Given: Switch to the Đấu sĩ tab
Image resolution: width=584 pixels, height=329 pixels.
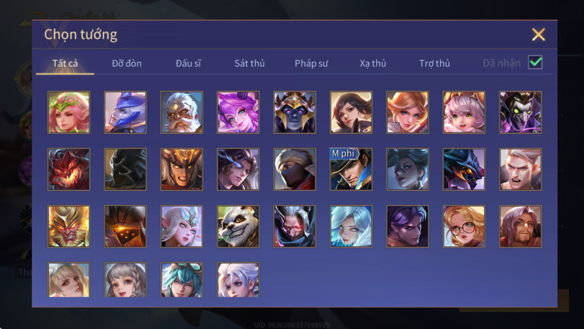Looking at the screenshot, I should (x=188, y=63).
